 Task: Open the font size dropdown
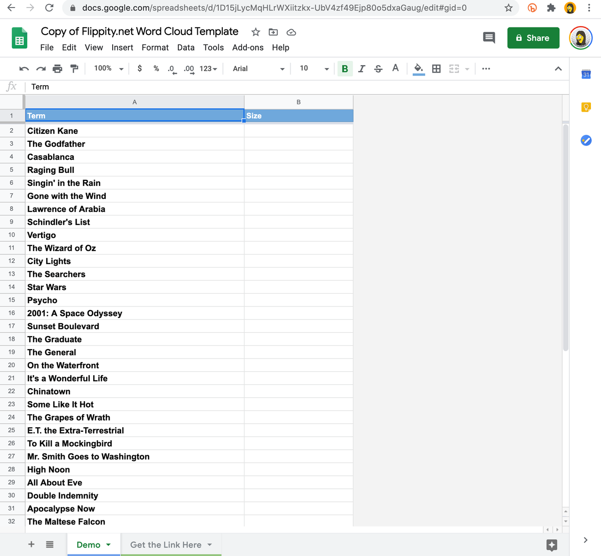315,69
